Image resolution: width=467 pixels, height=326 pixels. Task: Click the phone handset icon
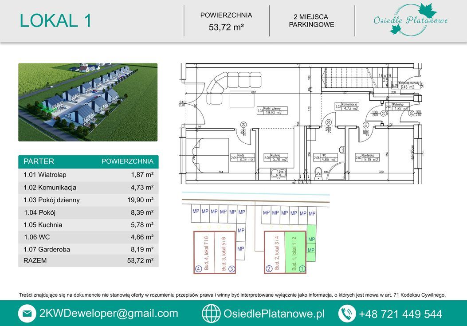[347, 314]
